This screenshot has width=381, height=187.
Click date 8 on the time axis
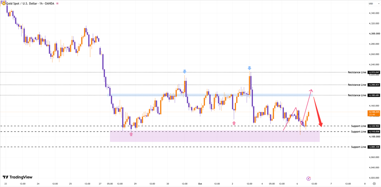point(365,184)
